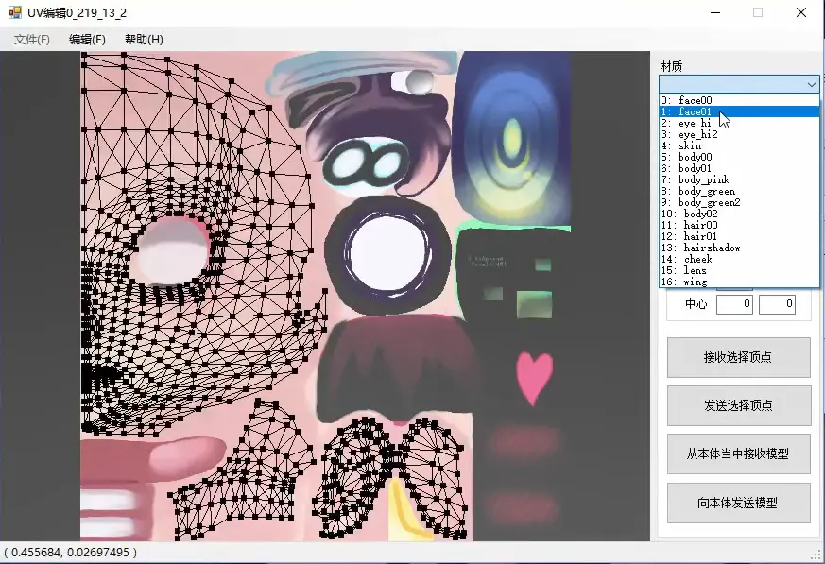
Task: Collapse the 材质 dropdown arrow
Action: click(x=811, y=84)
